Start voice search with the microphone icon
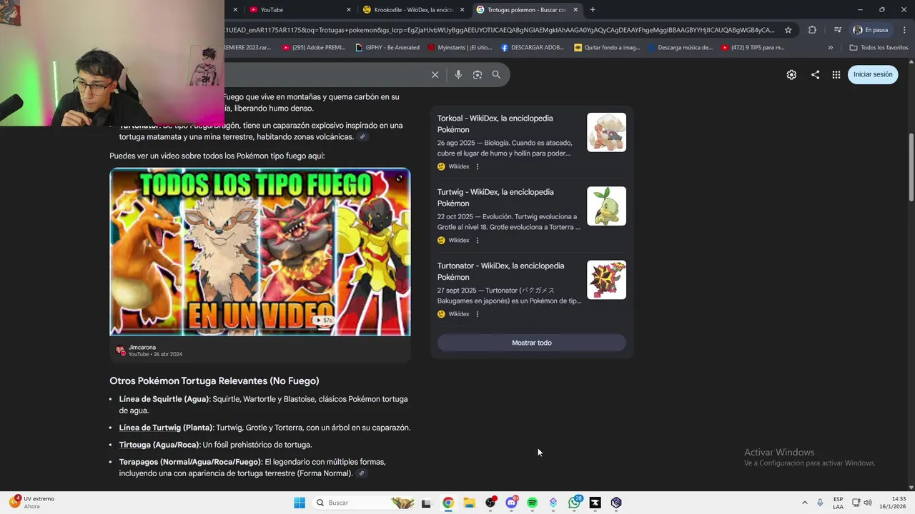Viewport: 915px width, 514px height. tap(458, 74)
